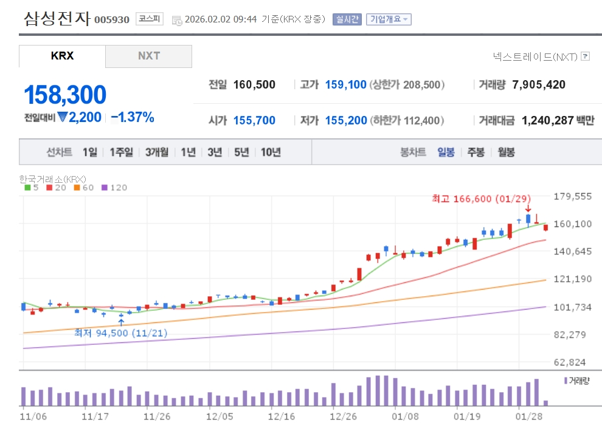Click the purple 거래량 legend square

pyautogui.click(x=566, y=381)
